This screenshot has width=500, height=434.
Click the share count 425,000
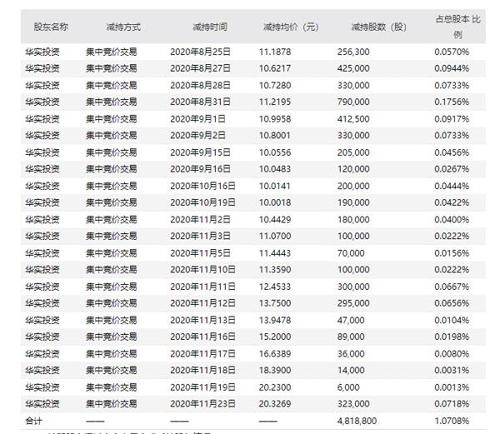click(x=353, y=68)
